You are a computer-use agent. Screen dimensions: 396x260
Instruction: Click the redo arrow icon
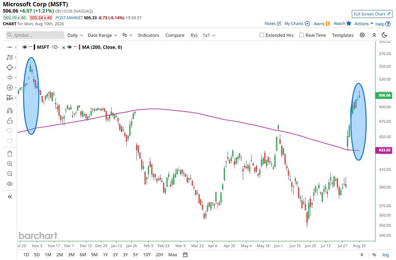10,141
